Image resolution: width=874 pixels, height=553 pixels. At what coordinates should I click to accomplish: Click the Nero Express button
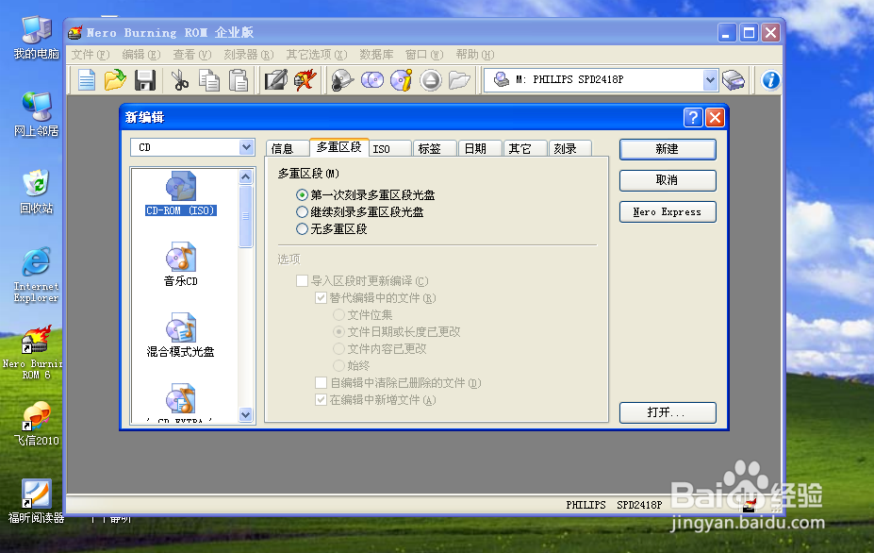[x=668, y=212]
